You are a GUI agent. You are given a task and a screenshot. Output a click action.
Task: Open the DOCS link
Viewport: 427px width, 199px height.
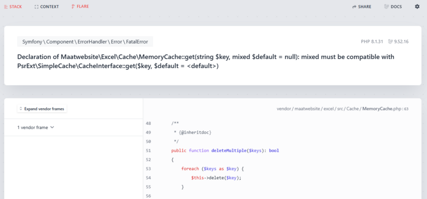pyautogui.click(x=393, y=6)
